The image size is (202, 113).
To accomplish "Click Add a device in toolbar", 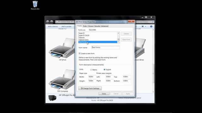I will click(53, 26).
